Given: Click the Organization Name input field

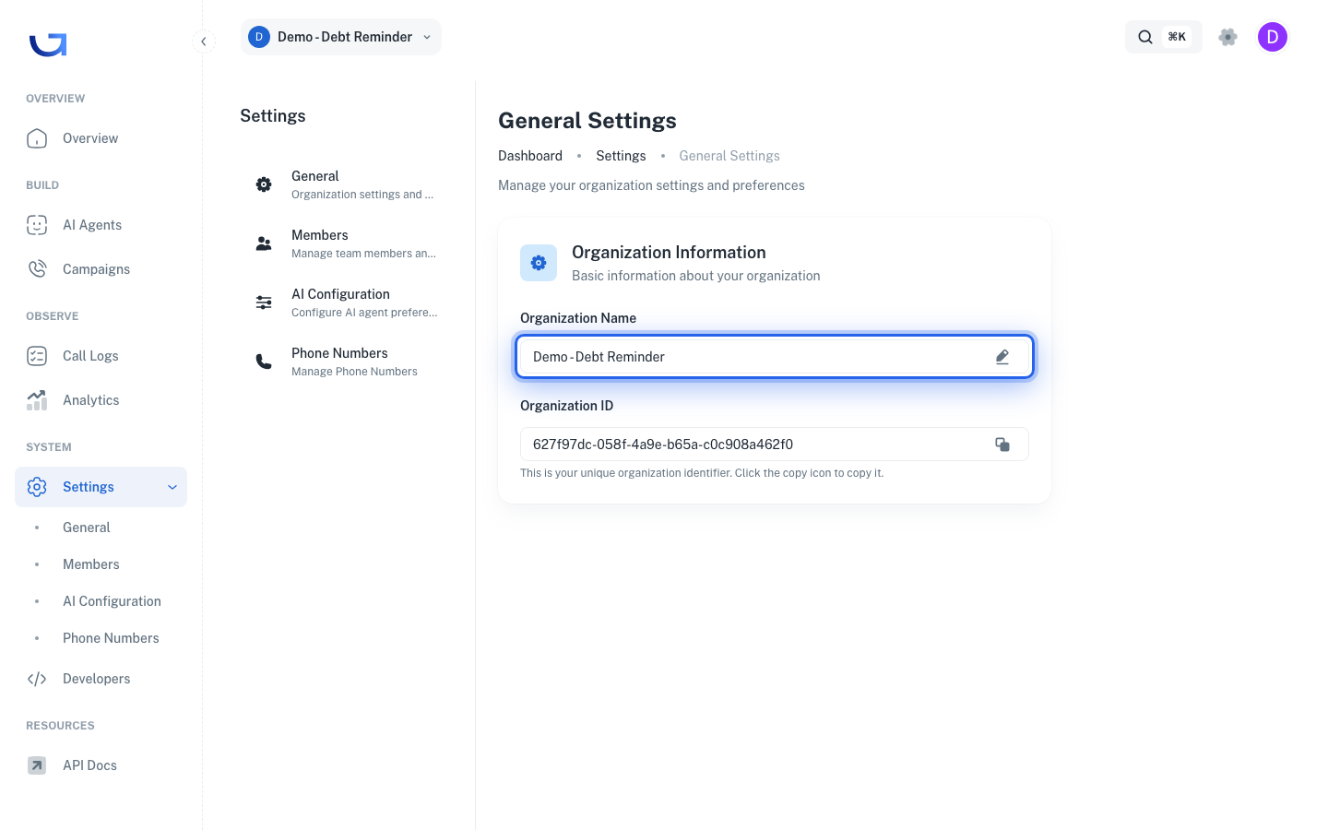Looking at the screenshot, I should tap(775, 357).
